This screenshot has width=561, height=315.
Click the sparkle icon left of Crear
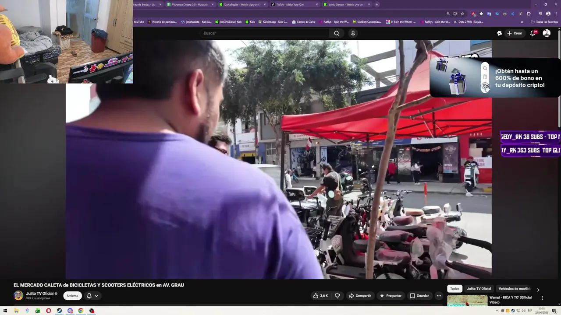click(499, 33)
